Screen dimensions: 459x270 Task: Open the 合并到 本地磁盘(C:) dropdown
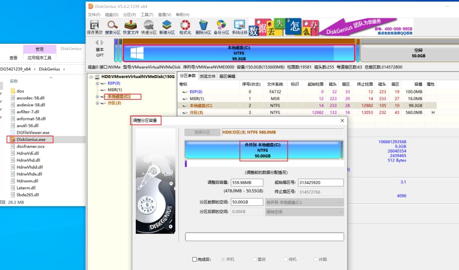[304, 202]
